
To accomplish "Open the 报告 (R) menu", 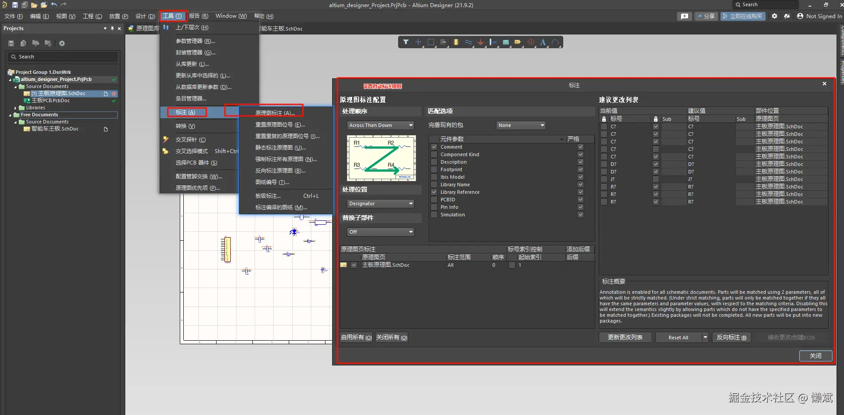I will [x=198, y=16].
